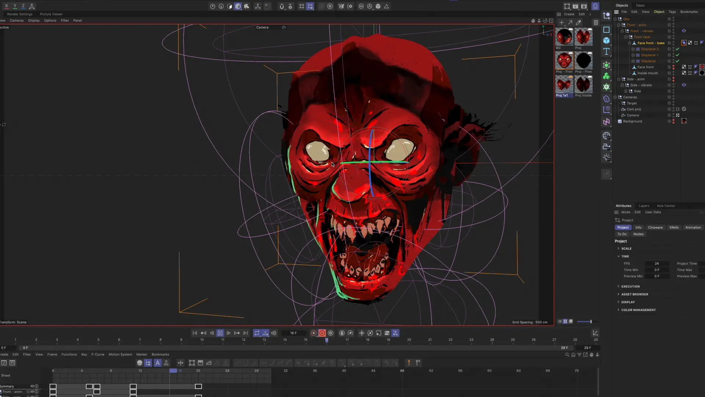Toggle visibility dots of Face front object

pyautogui.click(x=673, y=67)
